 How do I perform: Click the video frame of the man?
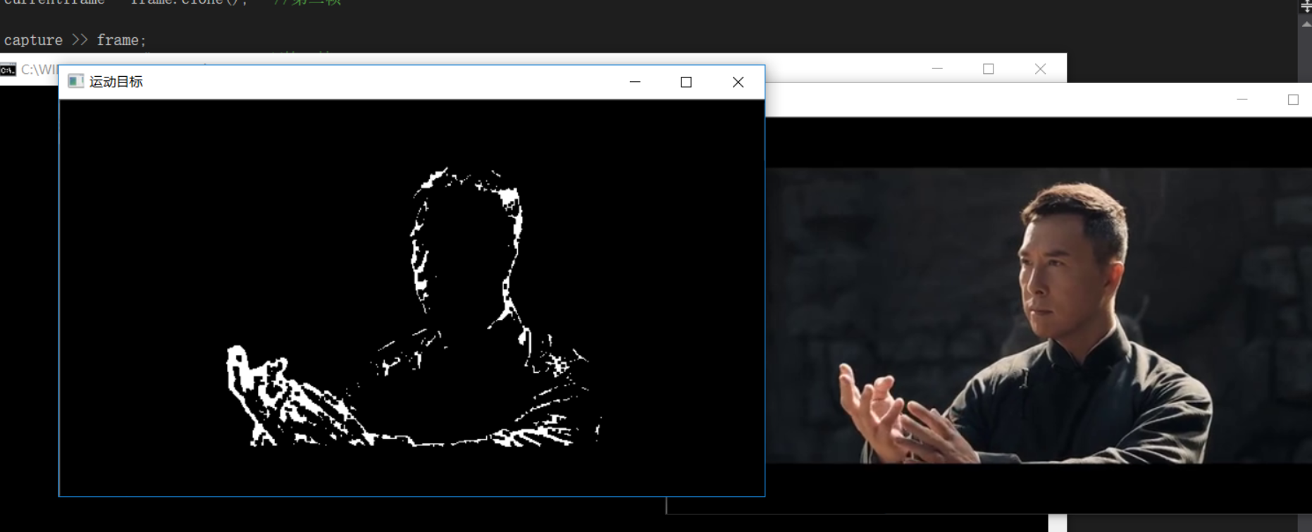(x=1039, y=316)
